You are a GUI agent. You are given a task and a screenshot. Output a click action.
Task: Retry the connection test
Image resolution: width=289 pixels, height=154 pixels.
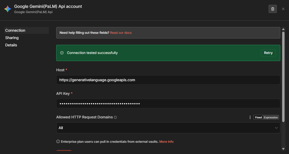coord(268,53)
